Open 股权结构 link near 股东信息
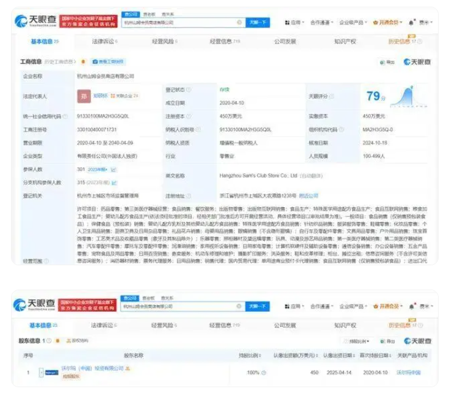 click(77, 341)
